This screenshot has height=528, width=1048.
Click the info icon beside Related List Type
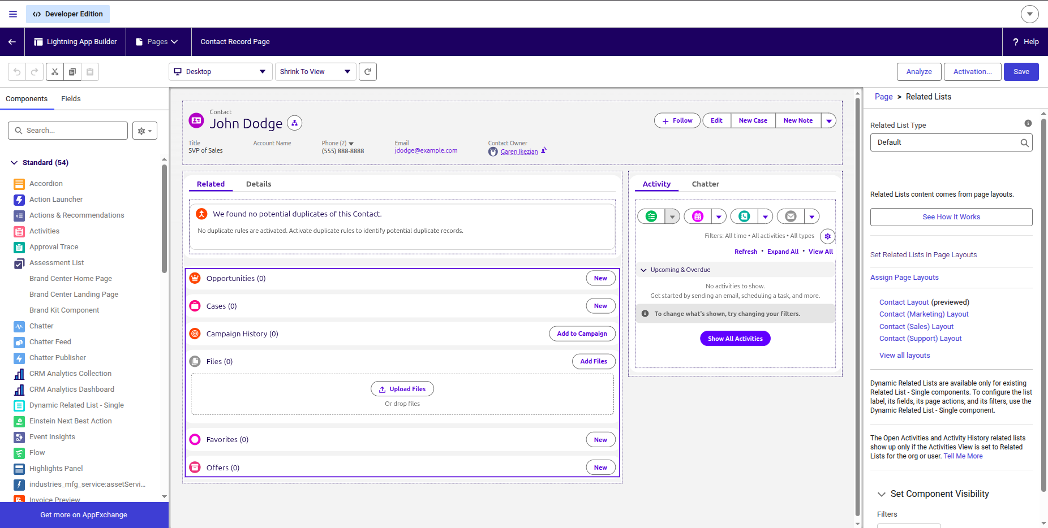point(1028,123)
